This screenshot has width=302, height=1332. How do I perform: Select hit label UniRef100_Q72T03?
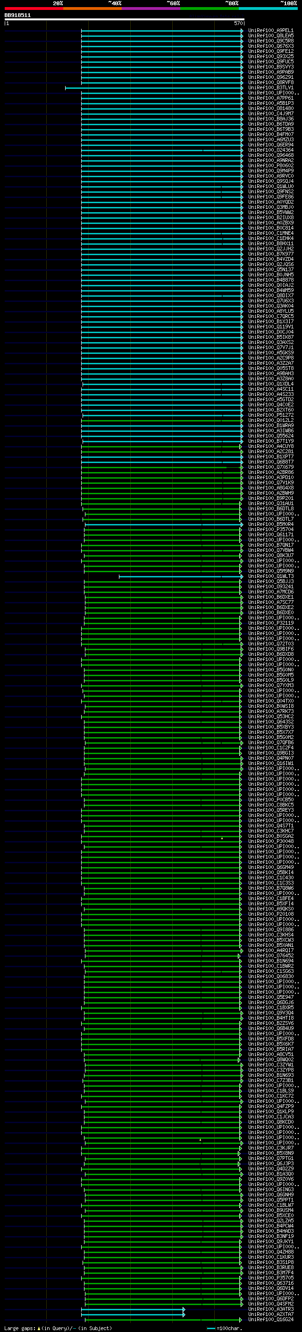[x=270, y=644]
